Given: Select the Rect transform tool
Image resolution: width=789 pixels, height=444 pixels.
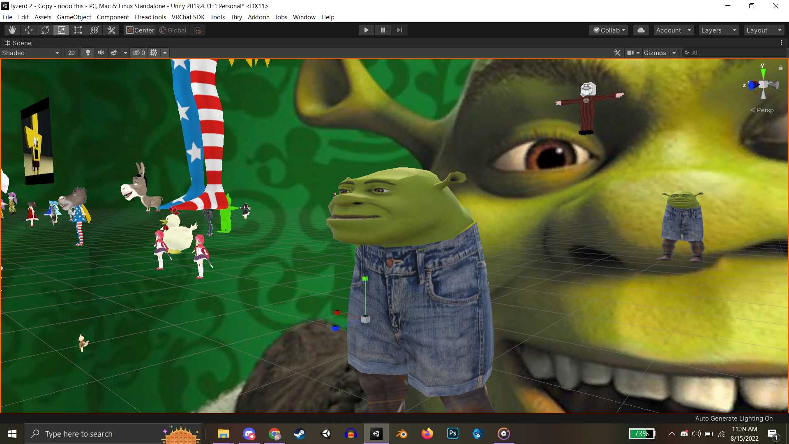Looking at the screenshot, I should click(x=78, y=30).
